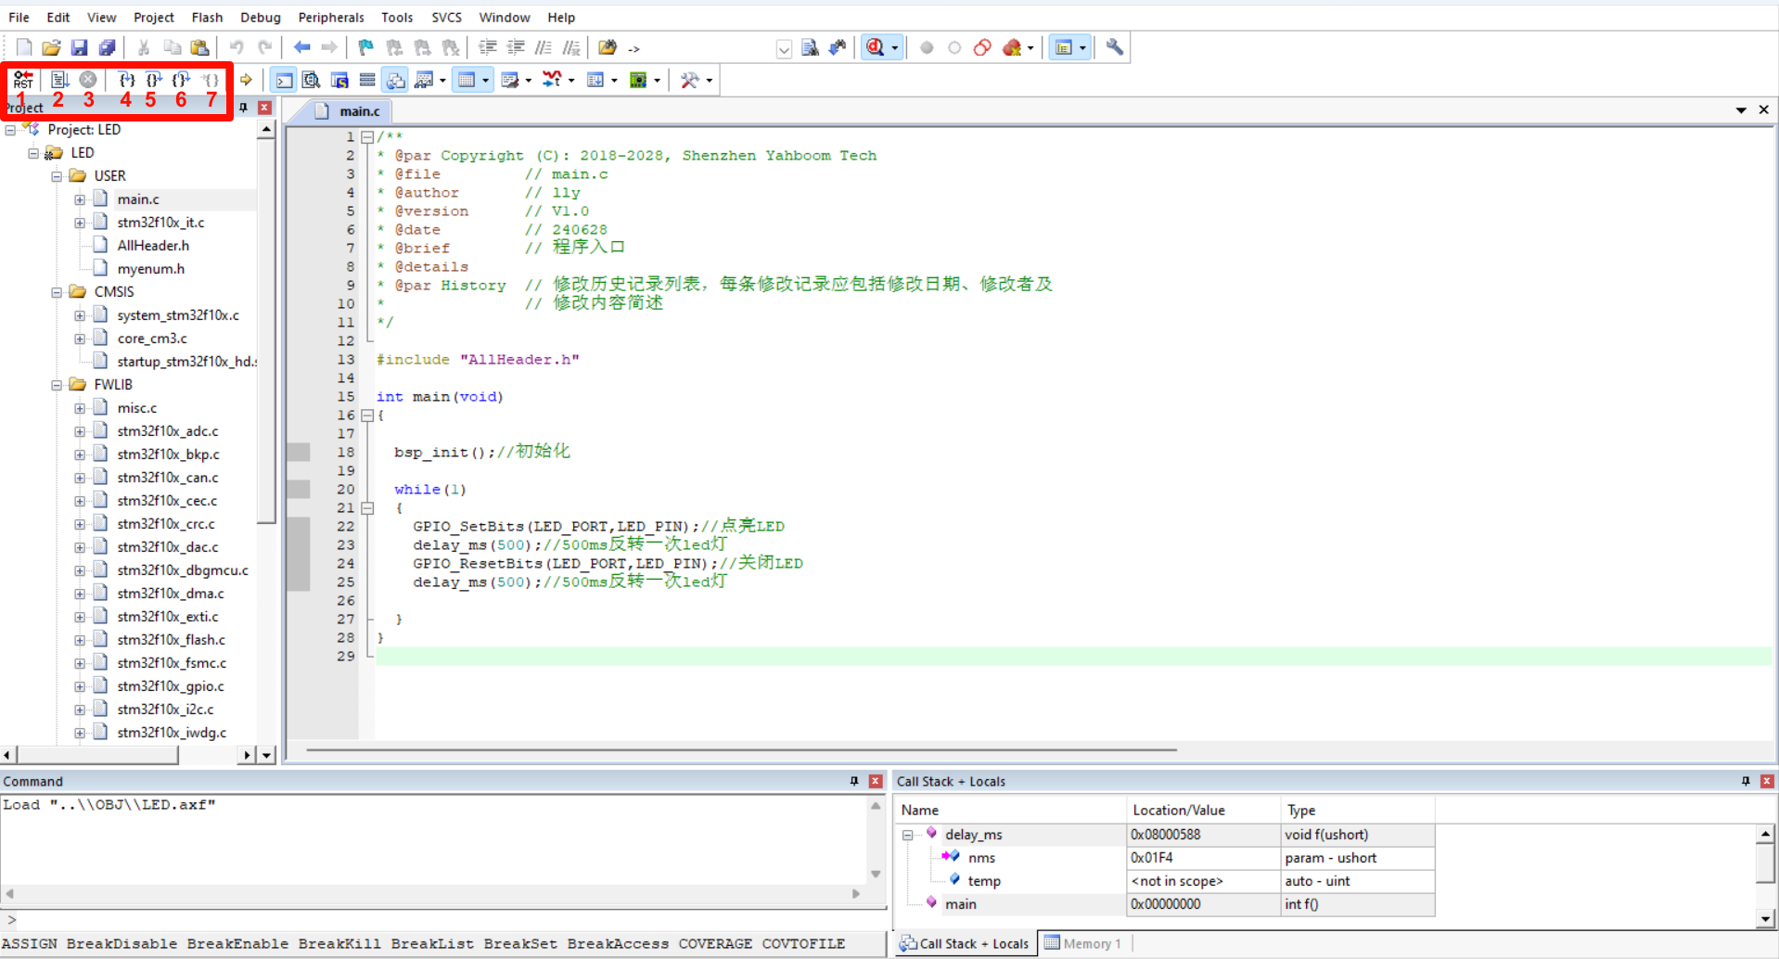Click the RST reset CPU icon
1779x959 pixels.
click(23, 81)
